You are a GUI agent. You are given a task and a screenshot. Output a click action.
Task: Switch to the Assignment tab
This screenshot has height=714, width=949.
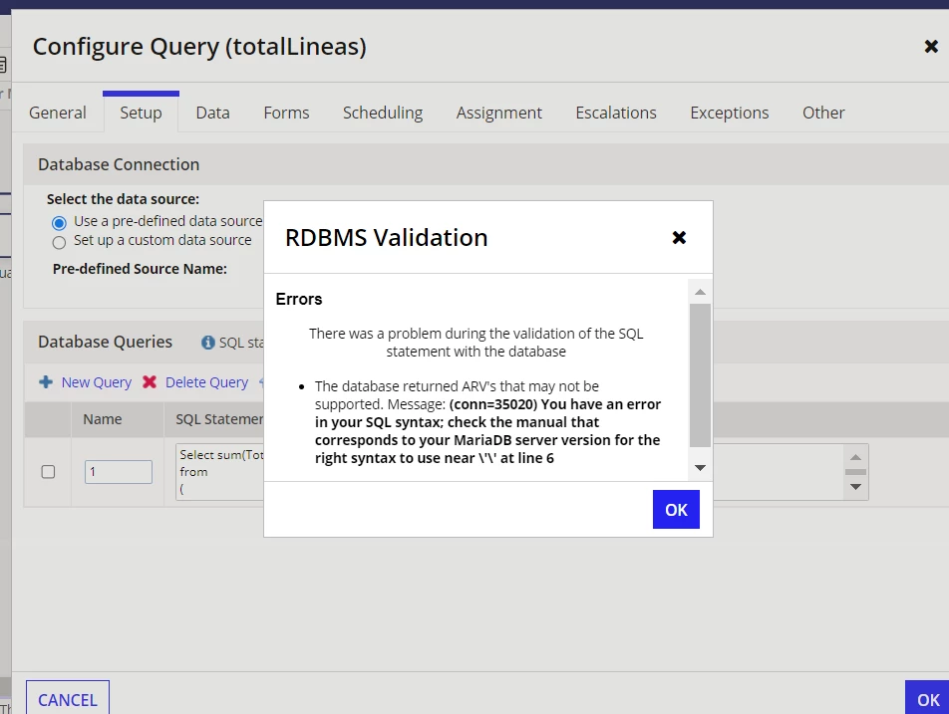pos(499,113)
